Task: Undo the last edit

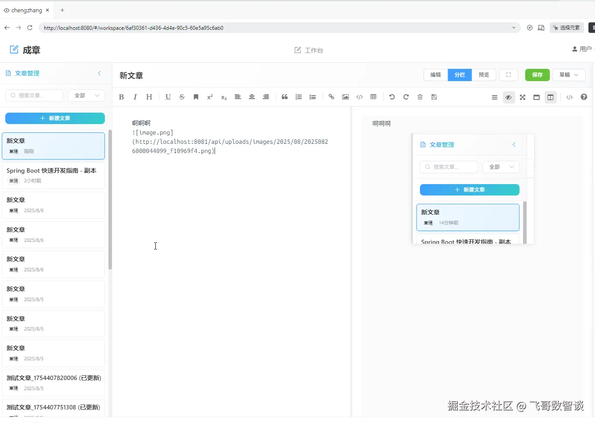Action: [392, 97]
